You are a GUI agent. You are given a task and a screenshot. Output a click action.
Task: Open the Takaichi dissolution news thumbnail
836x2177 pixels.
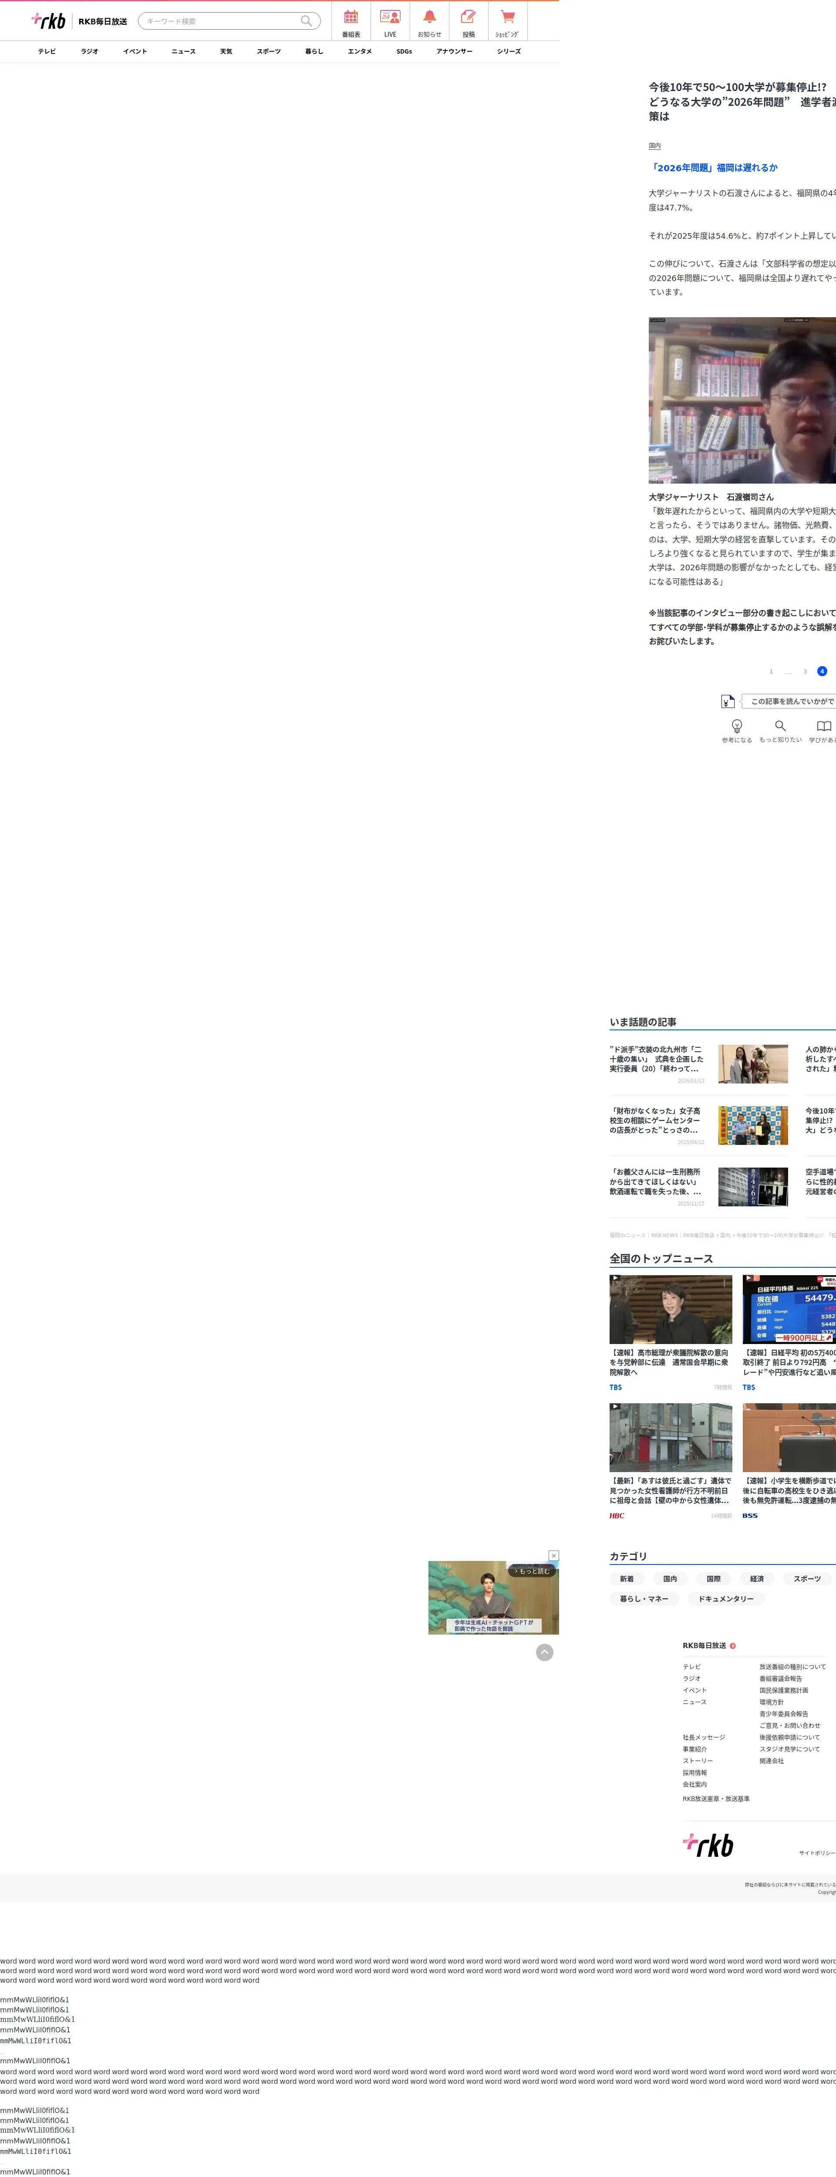tap(671, 1309)
